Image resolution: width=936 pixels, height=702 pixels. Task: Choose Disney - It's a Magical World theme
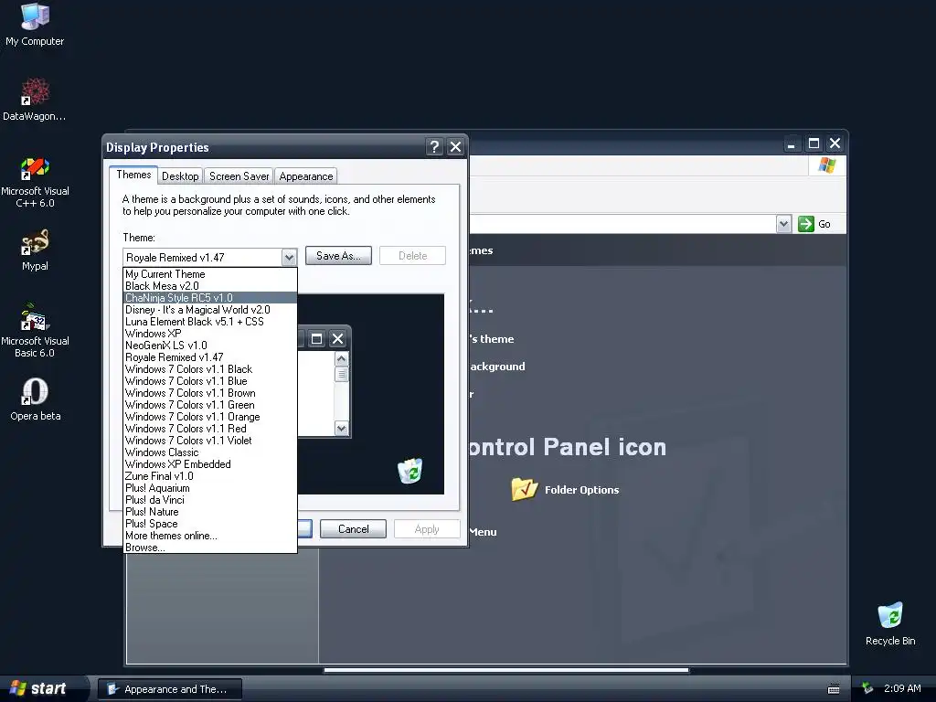pyautogui.click(x=210, y=310)
